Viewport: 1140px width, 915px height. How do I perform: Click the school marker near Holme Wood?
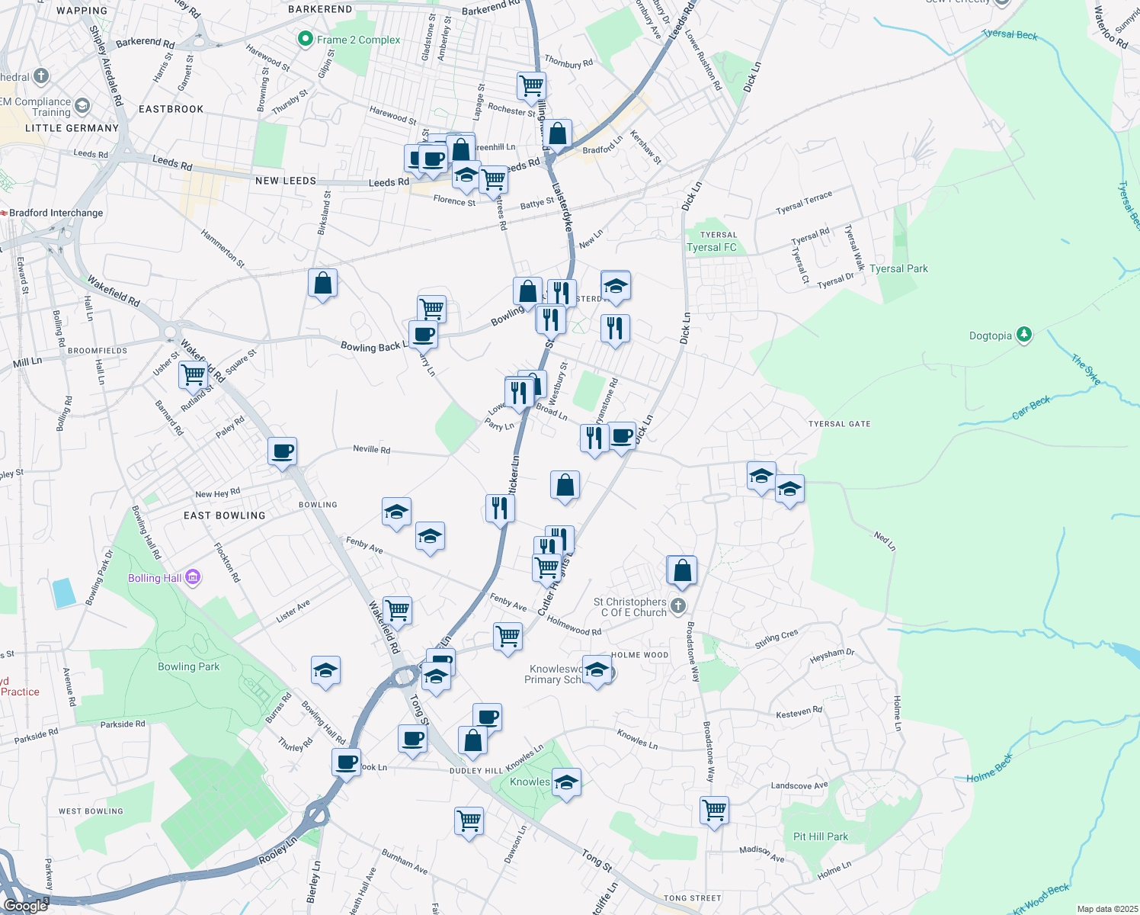click(597, 670)
